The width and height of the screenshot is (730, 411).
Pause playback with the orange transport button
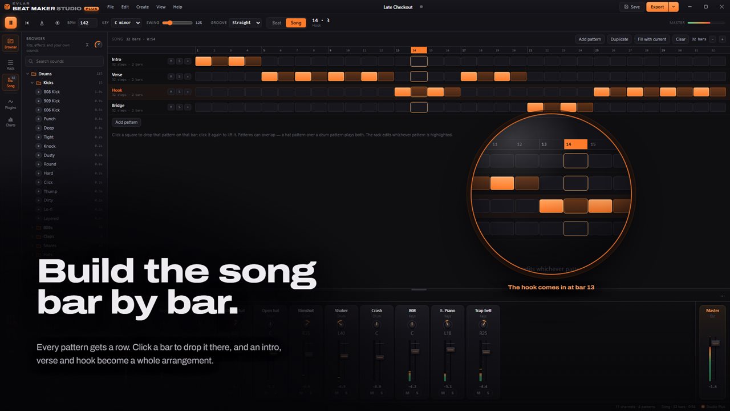coord(11,23)
